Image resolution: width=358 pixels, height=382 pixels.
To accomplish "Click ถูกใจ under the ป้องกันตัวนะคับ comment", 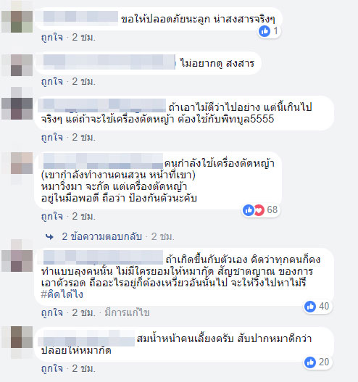I will tap(52, 216).
